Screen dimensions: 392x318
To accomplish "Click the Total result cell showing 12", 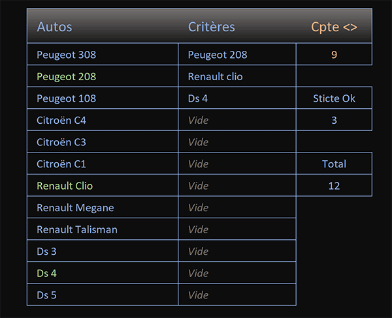I will (x=334, y=186).
